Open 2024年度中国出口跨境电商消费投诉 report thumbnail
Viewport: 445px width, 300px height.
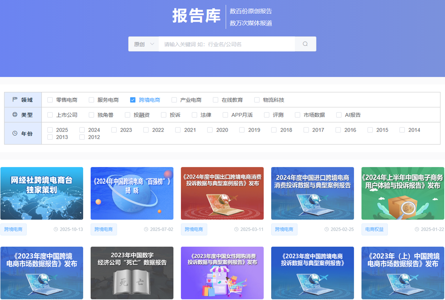click(x=222, y=193)
